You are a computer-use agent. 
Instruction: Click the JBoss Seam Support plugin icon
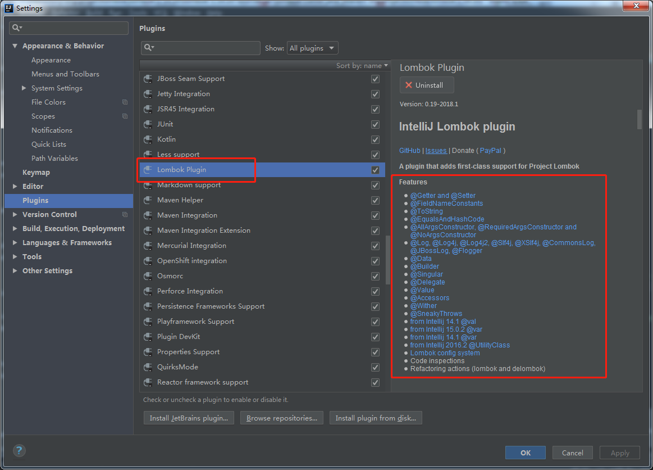[148, 79]
